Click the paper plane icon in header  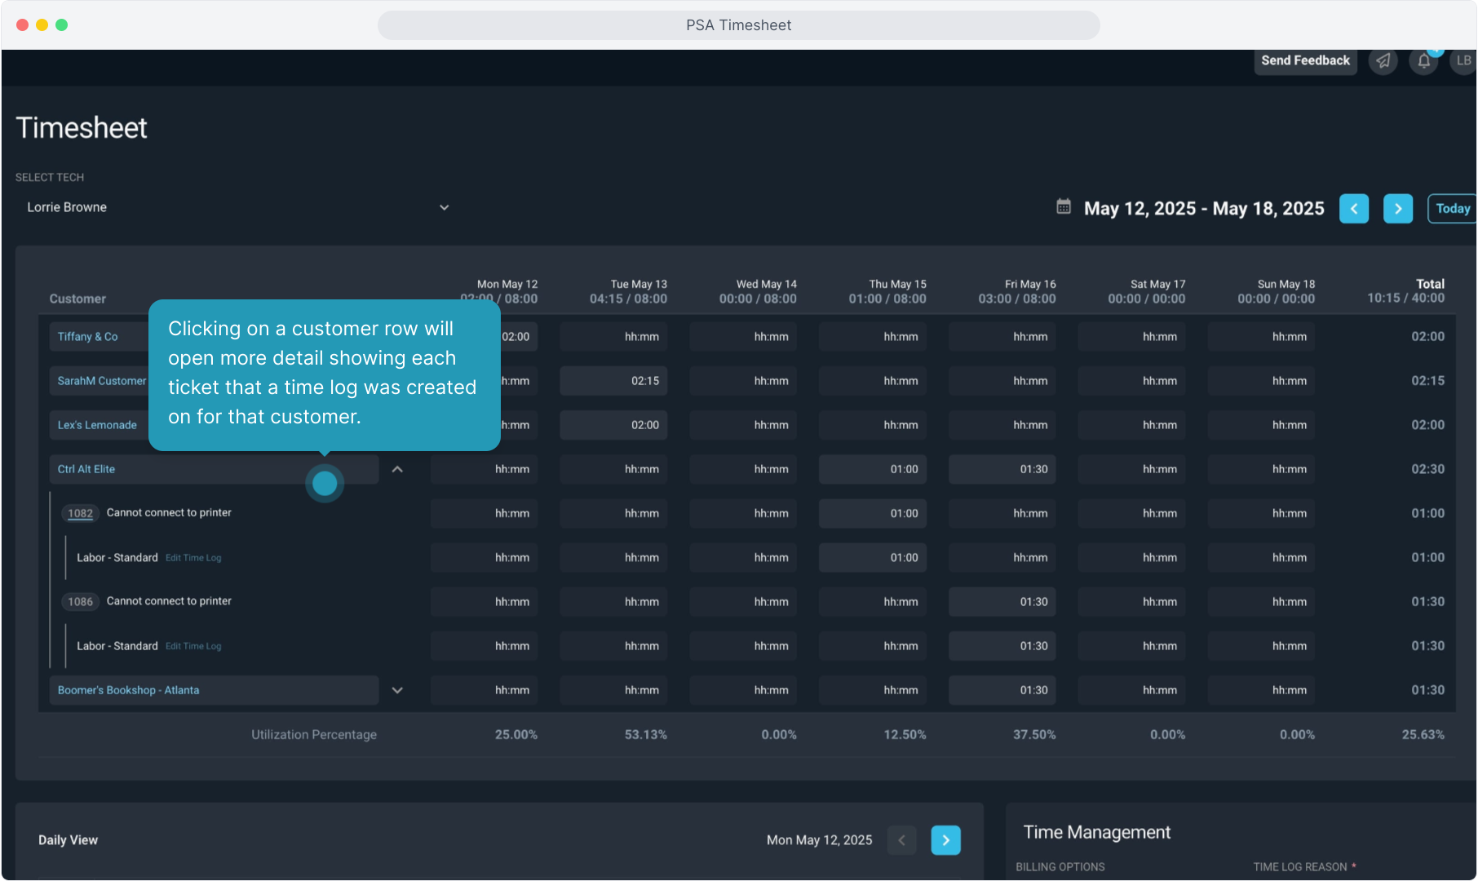pos(1383,61)
